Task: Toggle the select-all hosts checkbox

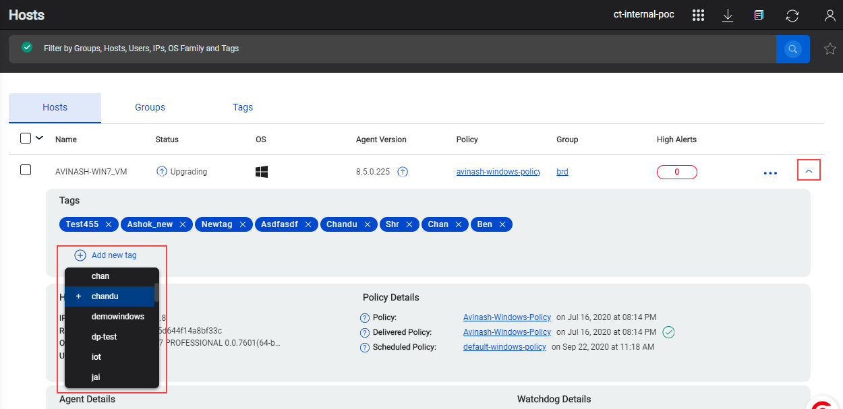Action: pyautogui.click(x=26, y=138)
